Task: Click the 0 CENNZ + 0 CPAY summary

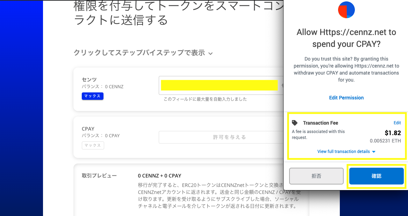Action: click(x=159, y=176)
